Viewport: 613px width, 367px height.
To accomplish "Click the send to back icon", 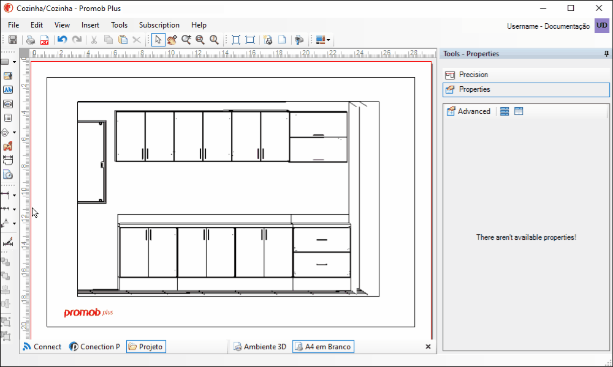I will 6,276.
